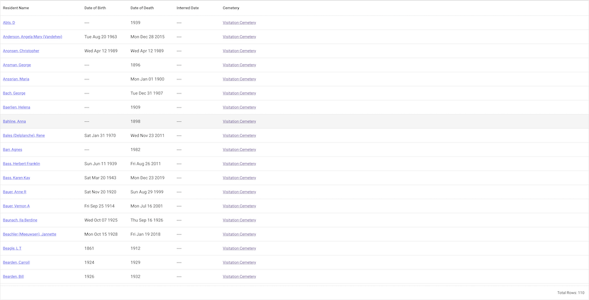Click Bales (Delplanche), Rene link
This screenshot has height=300, width=589.
coord(24,135)
